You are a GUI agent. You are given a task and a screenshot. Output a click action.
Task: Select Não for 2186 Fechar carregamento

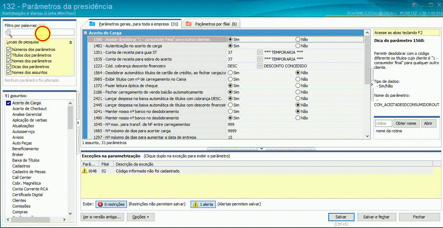click(x=298, y=92)
